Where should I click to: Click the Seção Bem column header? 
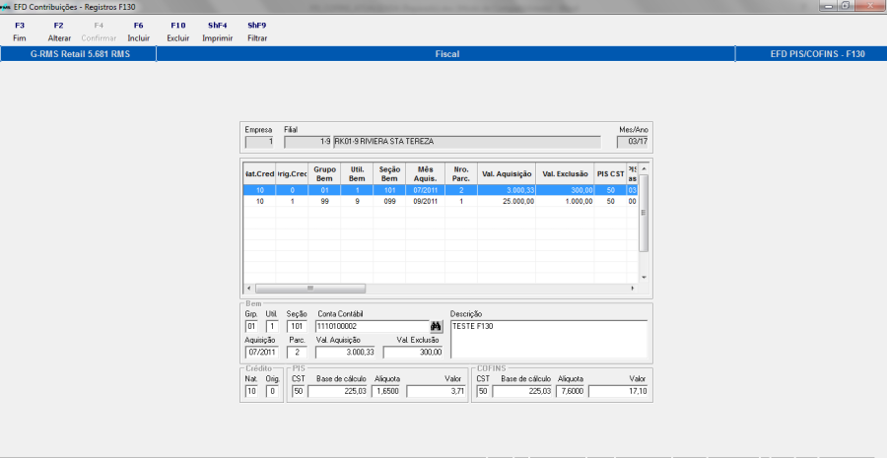tap(389, 174)
